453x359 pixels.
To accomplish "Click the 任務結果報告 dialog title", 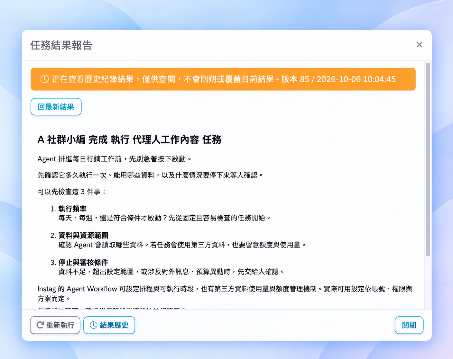I will [61, 45].
